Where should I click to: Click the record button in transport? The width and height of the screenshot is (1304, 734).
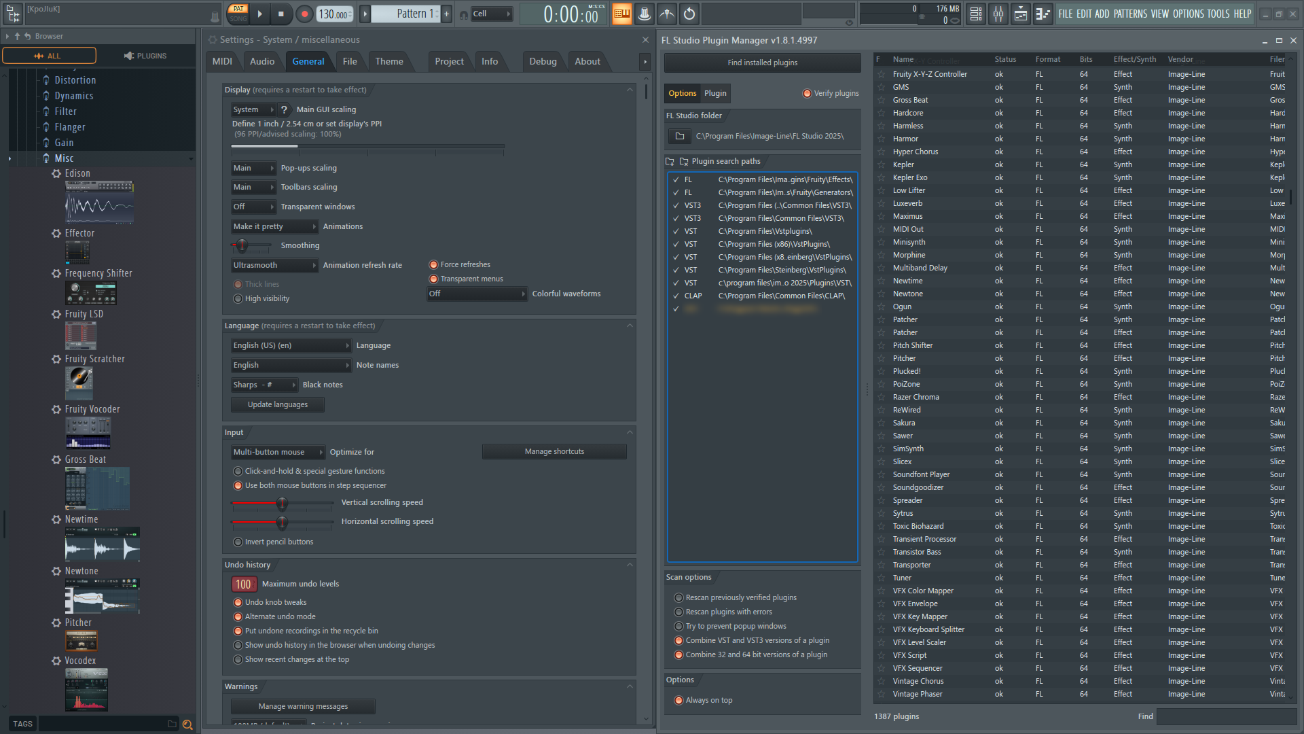(x=304, y=14)
